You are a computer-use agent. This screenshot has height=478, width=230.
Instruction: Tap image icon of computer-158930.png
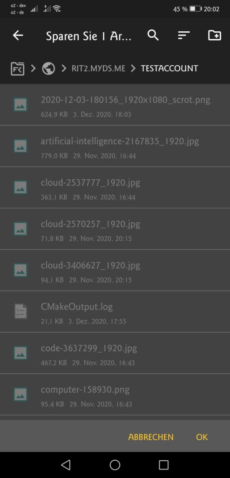(x=20, y=394)
